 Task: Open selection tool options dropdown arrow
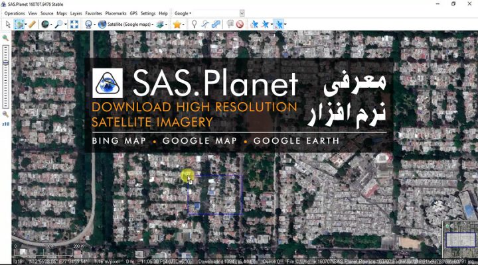pos(26,25)
